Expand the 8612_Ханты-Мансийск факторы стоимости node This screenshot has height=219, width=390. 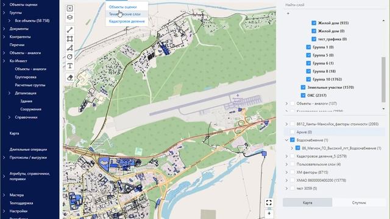click(x=286, y=124)
